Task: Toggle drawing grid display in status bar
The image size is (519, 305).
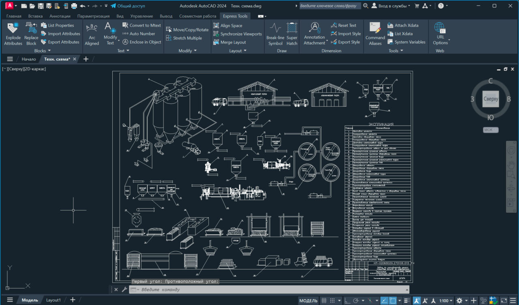Action: (324, 301)
